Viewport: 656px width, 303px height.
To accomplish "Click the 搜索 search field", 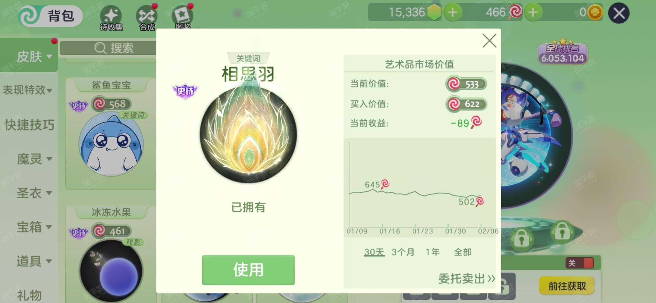I will 108,48.
